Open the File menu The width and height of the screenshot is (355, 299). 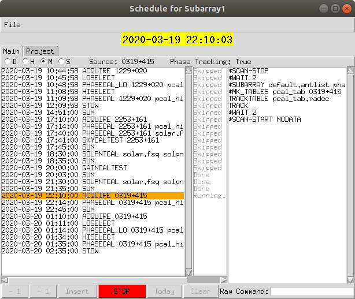[x=12, y=25]
